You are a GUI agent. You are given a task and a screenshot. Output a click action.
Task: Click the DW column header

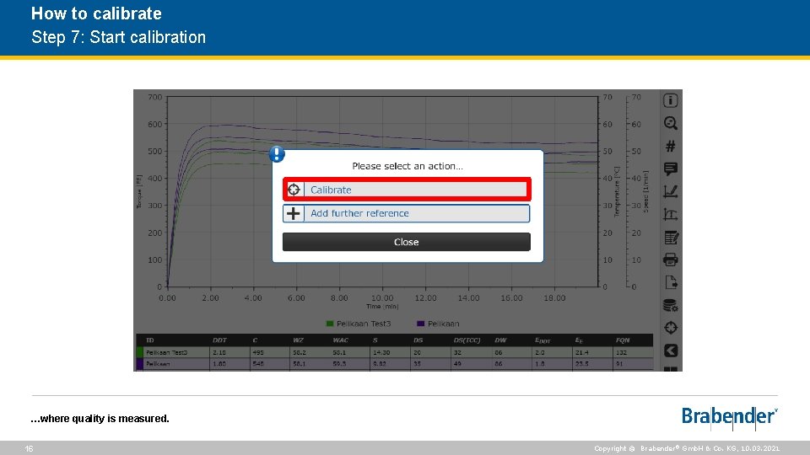[x=500, y=340]
